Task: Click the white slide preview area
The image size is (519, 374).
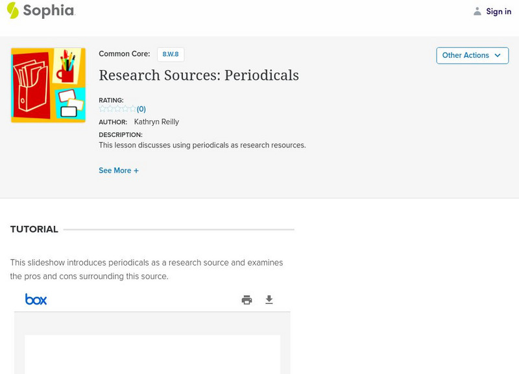Action: click(152, 354)
